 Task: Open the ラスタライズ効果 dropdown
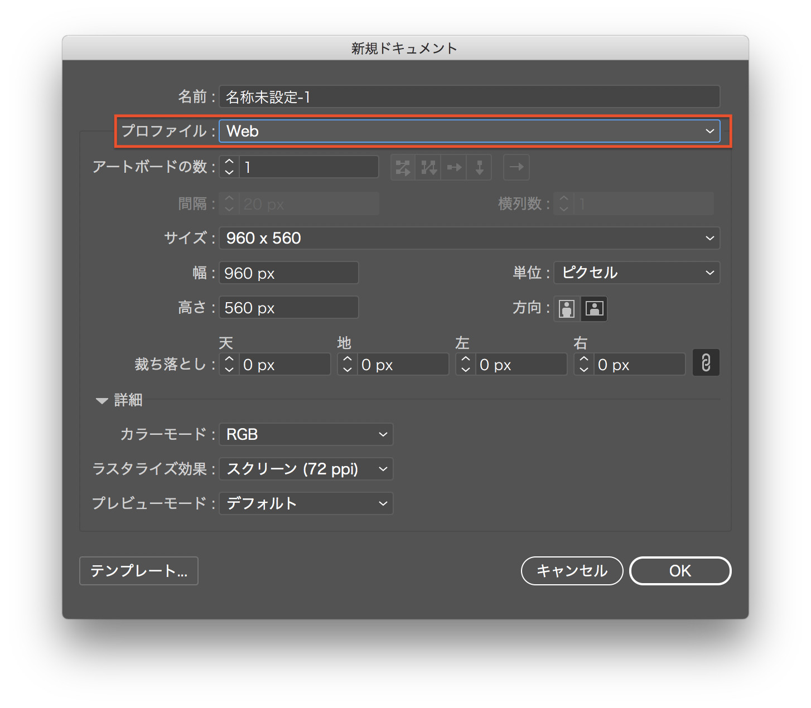pyautogui.click(x=306, y=469)
